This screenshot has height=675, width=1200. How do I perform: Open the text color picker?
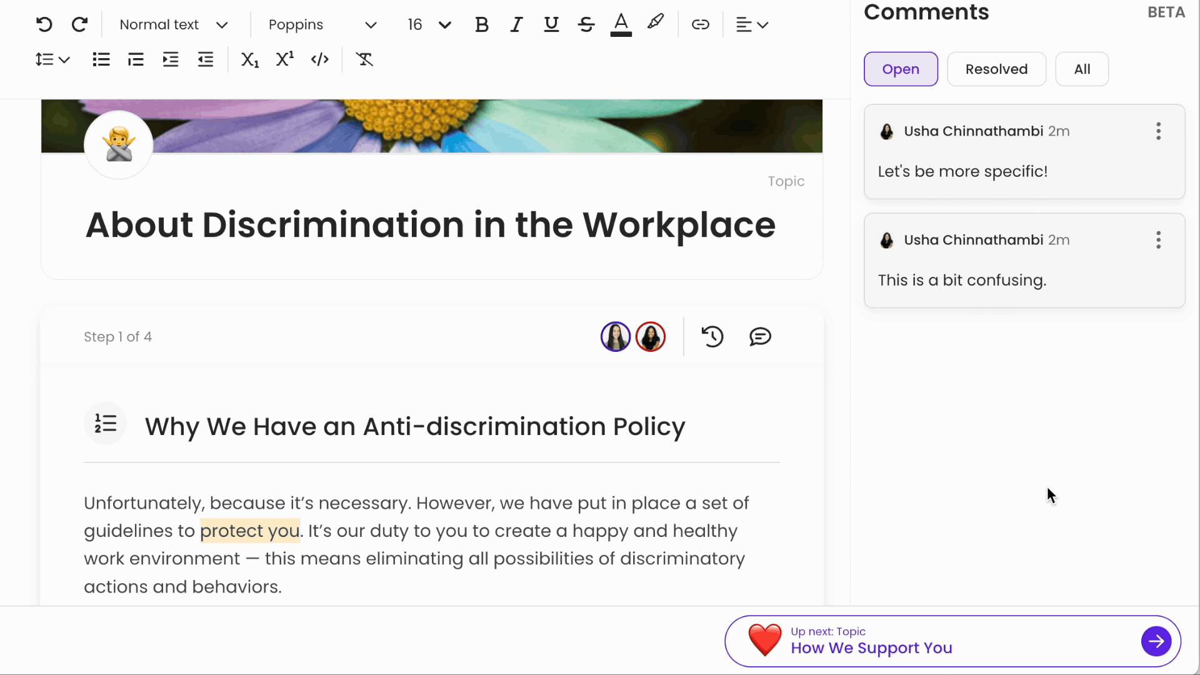coord(621,24)
